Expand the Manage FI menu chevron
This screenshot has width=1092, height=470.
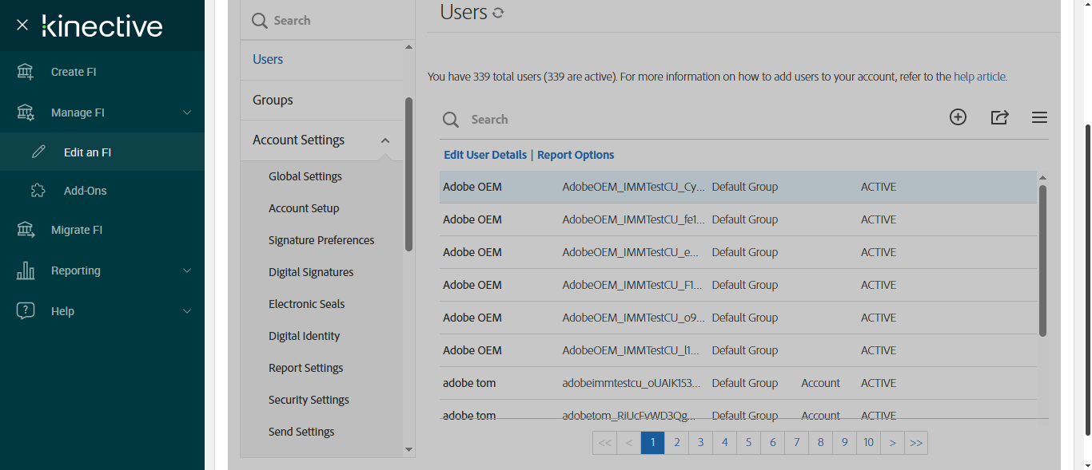[187, 113]
